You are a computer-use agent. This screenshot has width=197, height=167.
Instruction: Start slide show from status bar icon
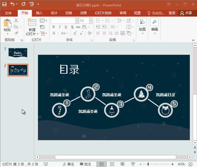pyautogui.click(x=133, y=164)
